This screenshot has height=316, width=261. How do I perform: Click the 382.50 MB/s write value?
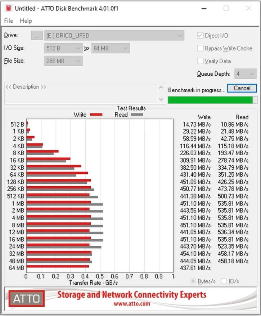click(x=195, y=168)
